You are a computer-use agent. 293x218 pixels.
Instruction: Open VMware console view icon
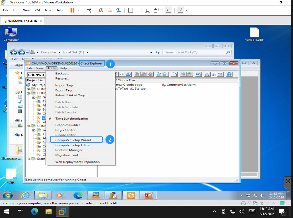click(x=168, y=10)
